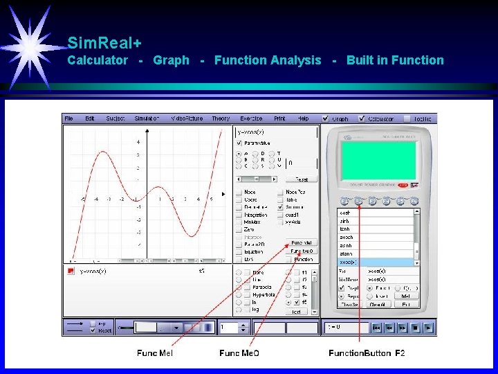The height and width of the screenshot is (374, 498).
Task: Enable the Equation checkbox
Action: click(239, 252)
